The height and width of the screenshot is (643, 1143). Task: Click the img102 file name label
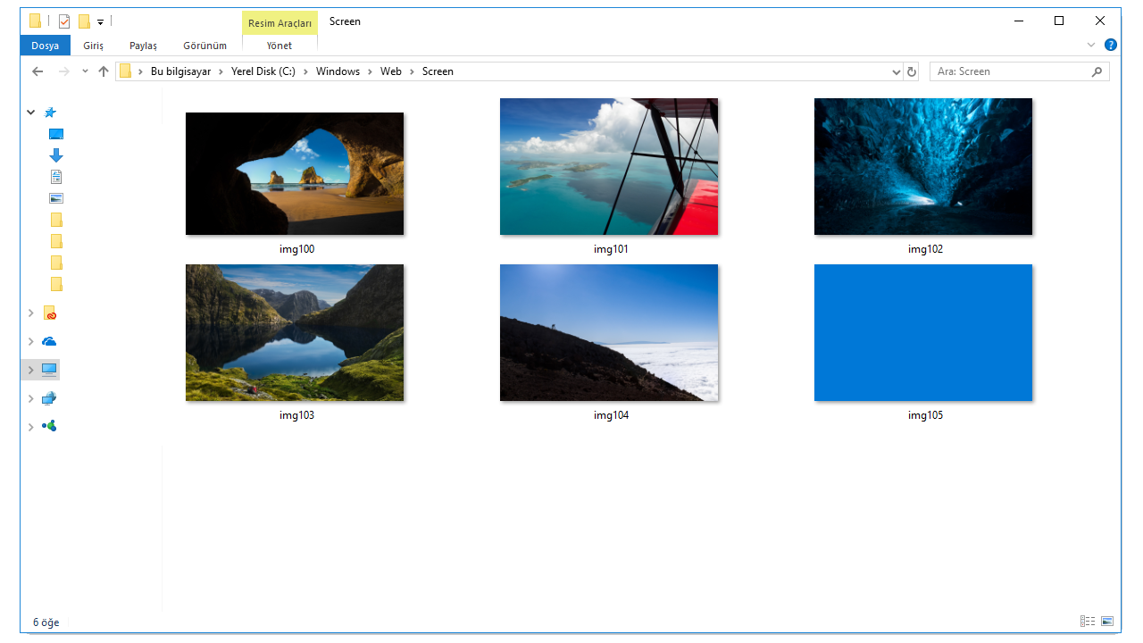click(925, 249)
